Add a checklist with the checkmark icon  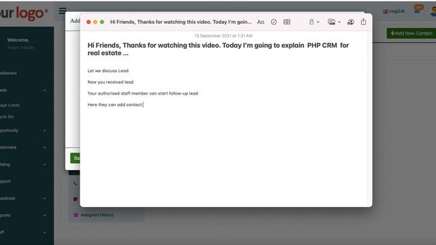[274, 22]
